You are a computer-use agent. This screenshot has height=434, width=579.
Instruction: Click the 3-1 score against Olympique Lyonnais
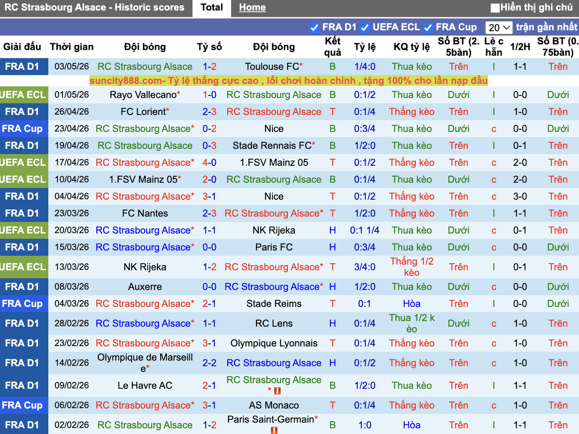pyautogui.click(x=209, y=343)
